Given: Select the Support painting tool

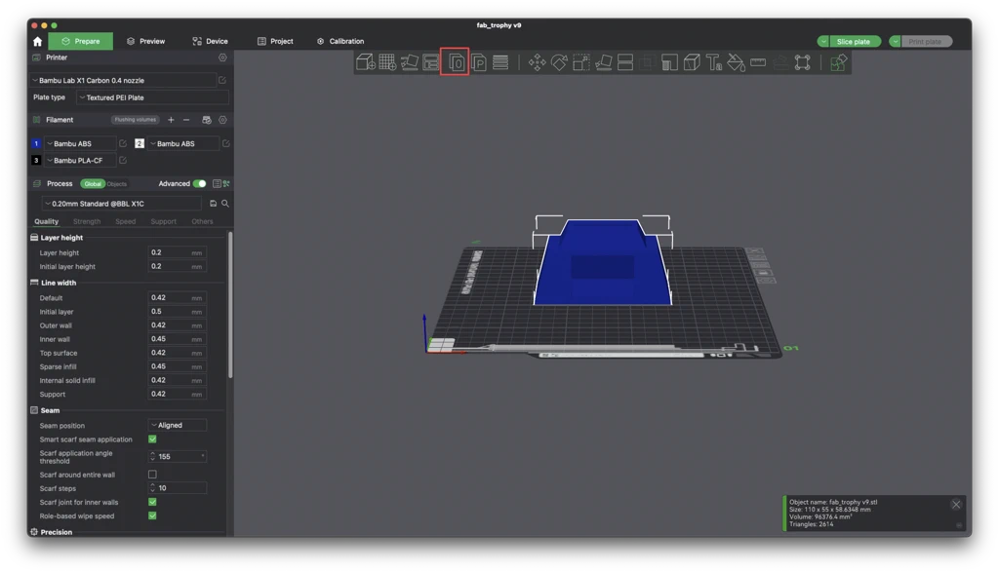Looking at the screenshot, I should point(669,62).
